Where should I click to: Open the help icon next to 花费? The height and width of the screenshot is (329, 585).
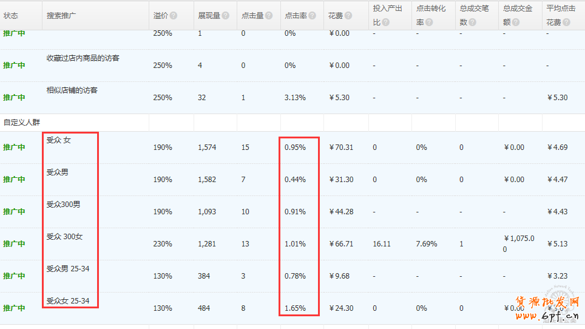[x=348, y=16]
